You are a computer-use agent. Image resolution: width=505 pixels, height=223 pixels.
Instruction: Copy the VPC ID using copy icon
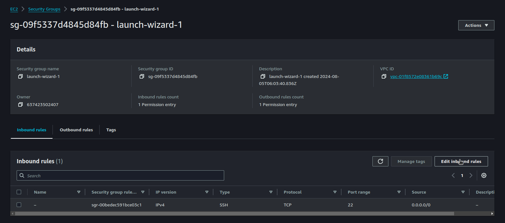point(384,76)
